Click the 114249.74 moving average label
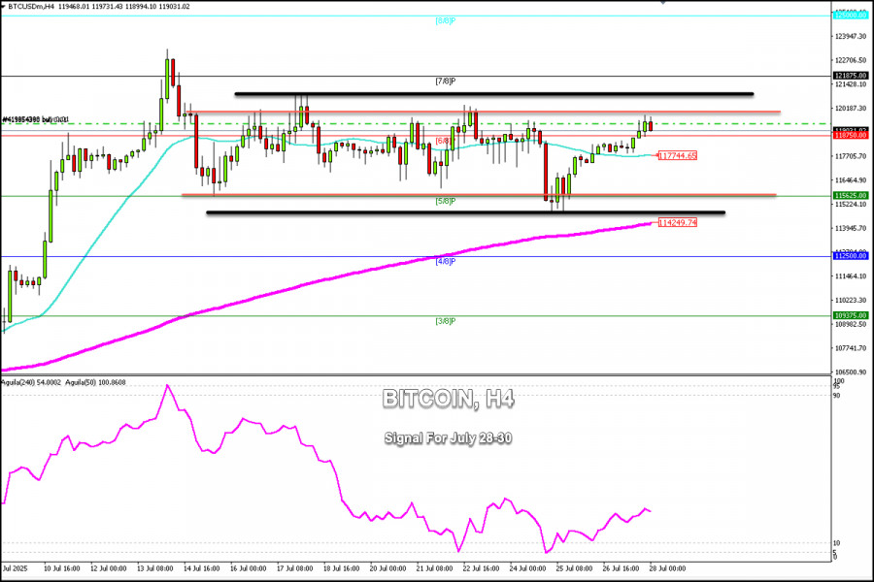The image size is (874, 582). [677, 222]
